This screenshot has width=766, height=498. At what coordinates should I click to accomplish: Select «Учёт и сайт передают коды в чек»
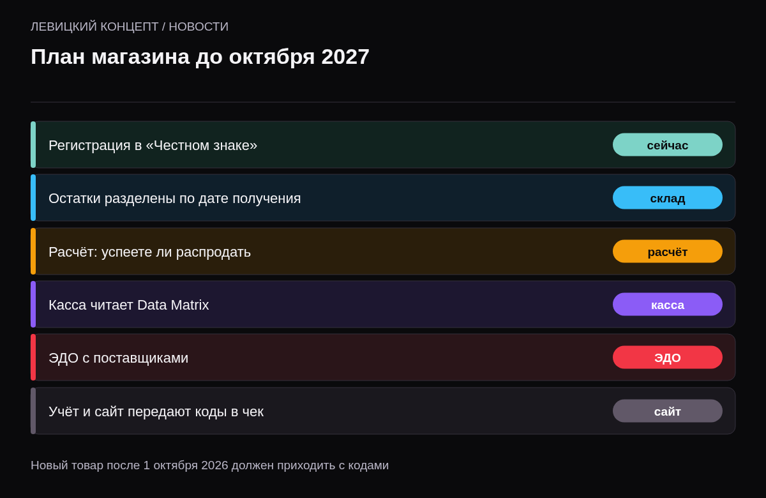383,411
